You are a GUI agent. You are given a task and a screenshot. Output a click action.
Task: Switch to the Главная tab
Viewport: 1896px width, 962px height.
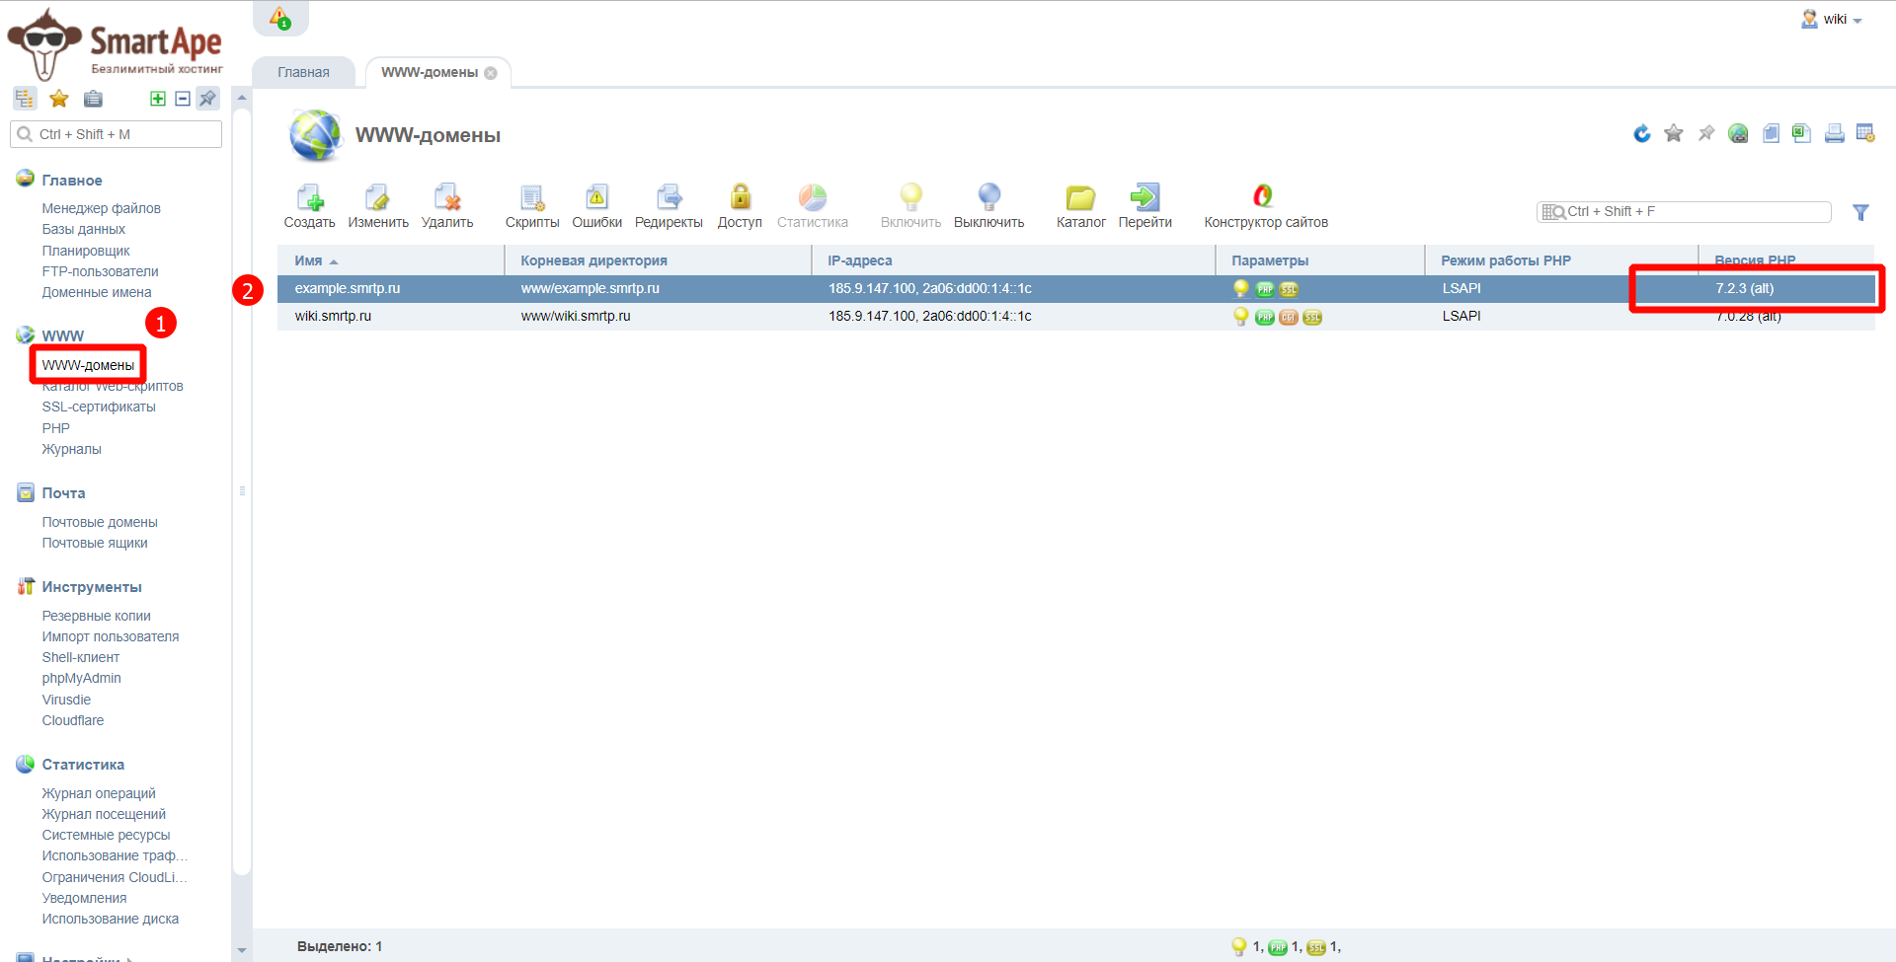click(303, 72)
